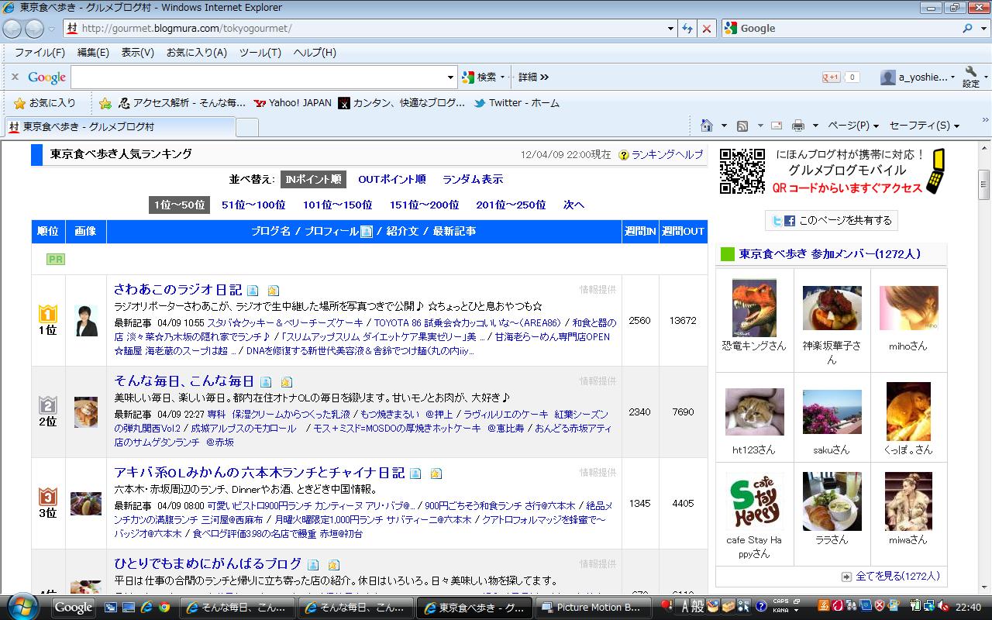Screen dimensions: 992x620
Task: Click the 恐竜キング member dinosaur thumbnail
Action: (x=754, y=308)
